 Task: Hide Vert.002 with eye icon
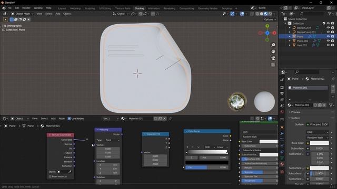[x=328, y=45]
